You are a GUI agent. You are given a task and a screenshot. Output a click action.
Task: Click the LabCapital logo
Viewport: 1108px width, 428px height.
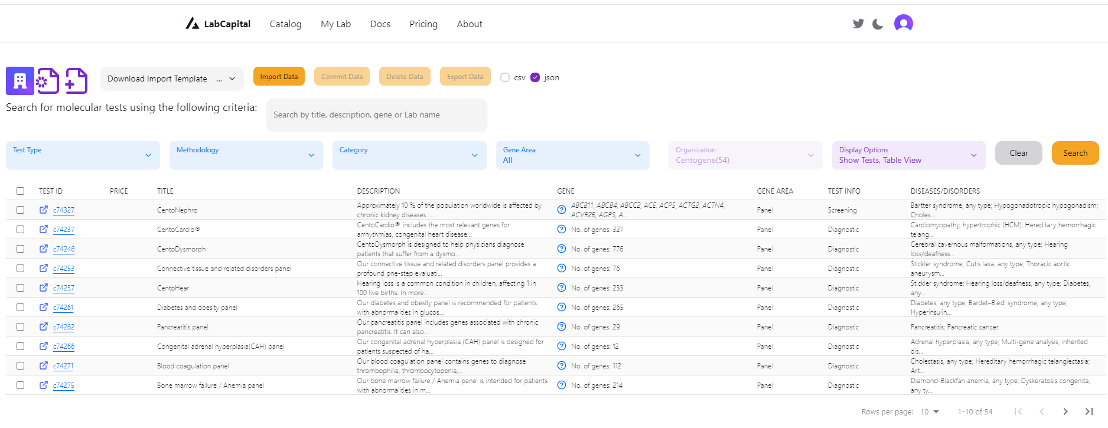click(218, 24)
